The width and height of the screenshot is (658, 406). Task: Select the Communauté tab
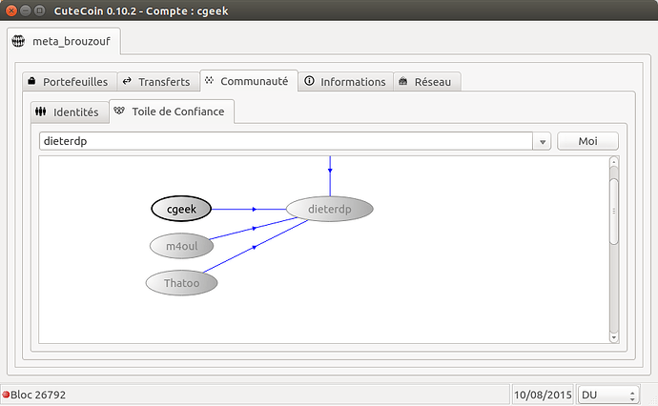tap(249, 80)
